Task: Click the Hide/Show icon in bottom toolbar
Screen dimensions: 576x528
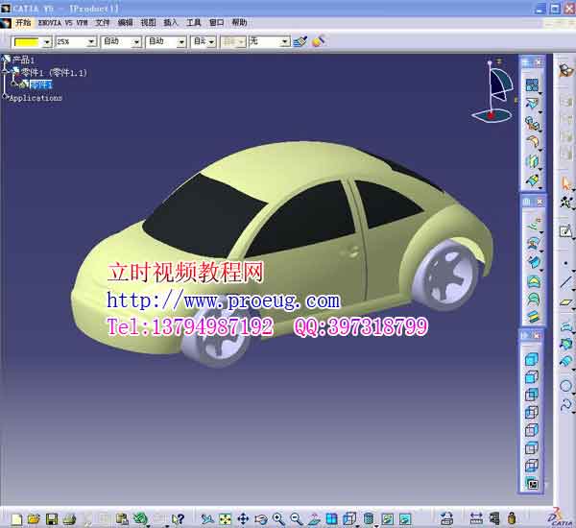Action: (387, 518)
